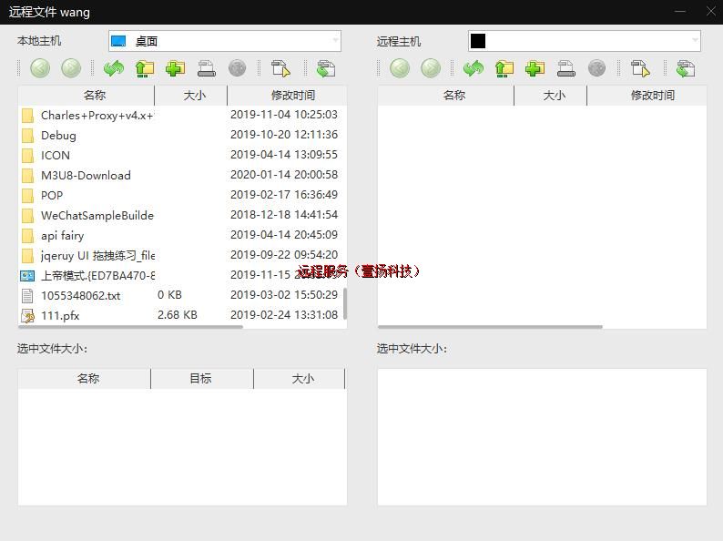Create new folder in local host panel
Screen dimensions: 723x541
[x=175, y=68]
